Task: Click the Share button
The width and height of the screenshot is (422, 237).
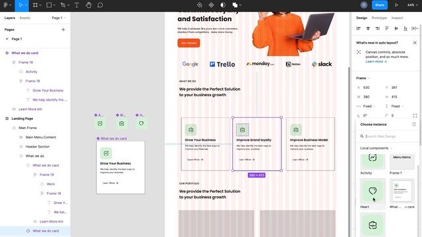Action: (x=380, y=5)
